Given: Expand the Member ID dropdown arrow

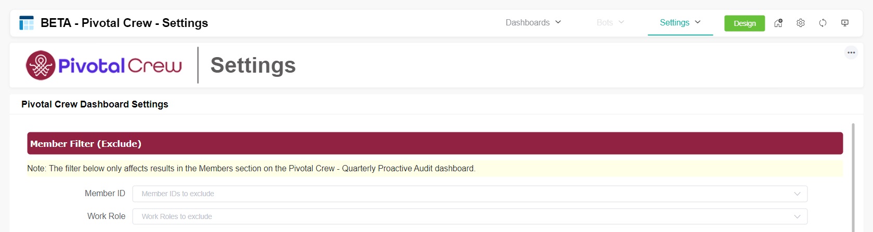Looking at the screenshot, I should click(x=797, y=194).
